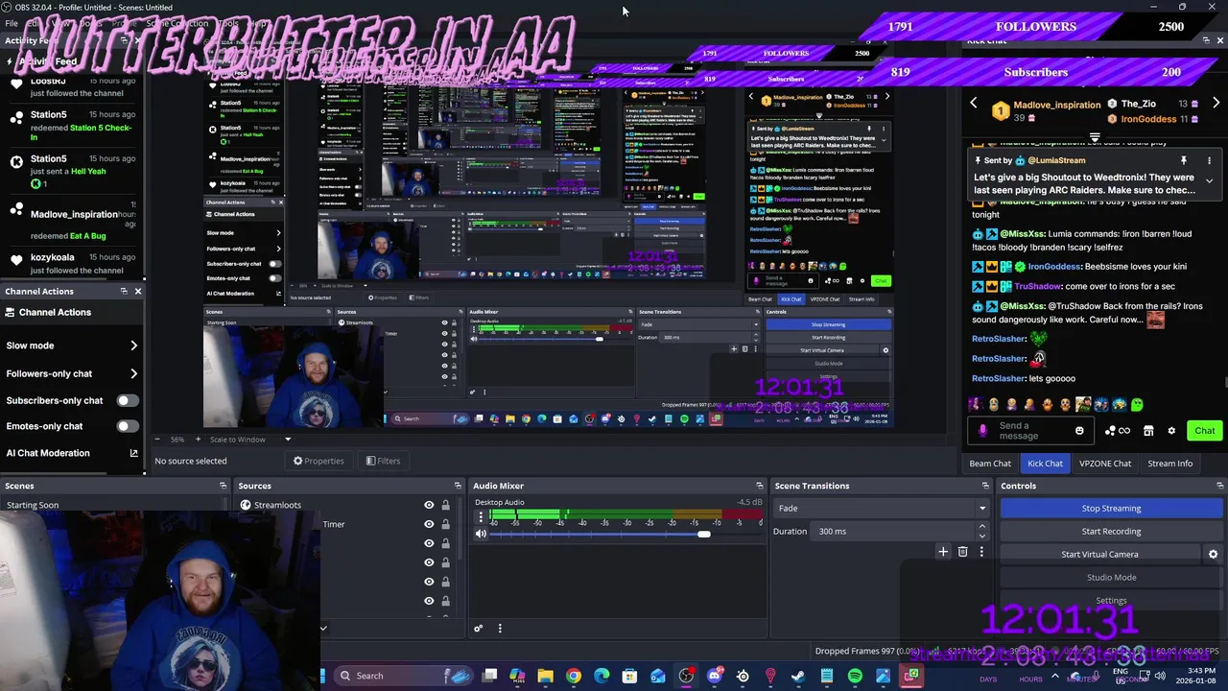The image size is (1228, 691).
Task: Switch to Stream Info tab
Action: click(x=1170, y=464)
